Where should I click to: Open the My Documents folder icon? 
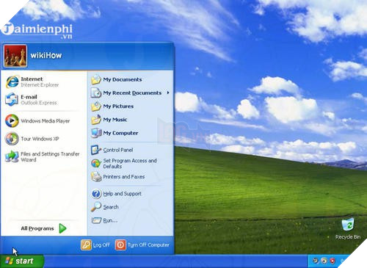pos(96,79)
